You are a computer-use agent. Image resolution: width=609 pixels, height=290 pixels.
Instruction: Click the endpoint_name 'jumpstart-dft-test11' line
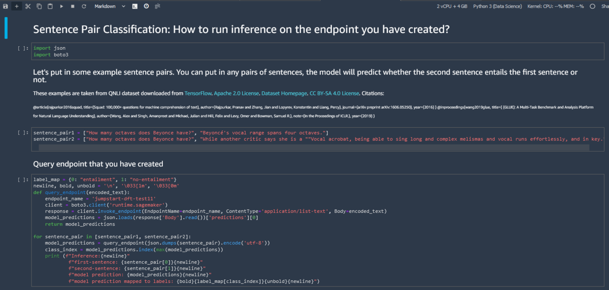point(100,199)
